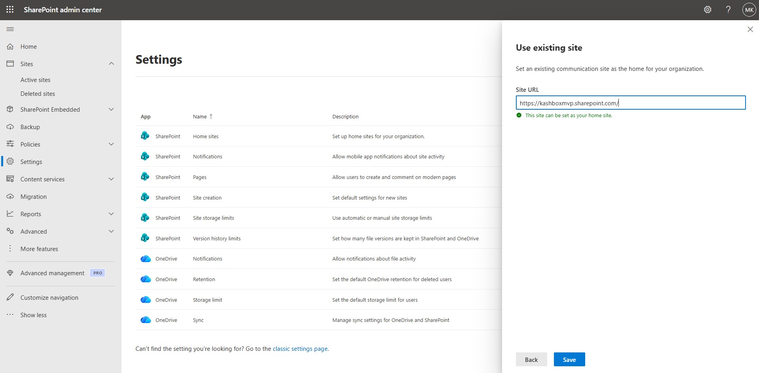Open Advanced management PRO item
759x373 pixels.
click(61, 273)
